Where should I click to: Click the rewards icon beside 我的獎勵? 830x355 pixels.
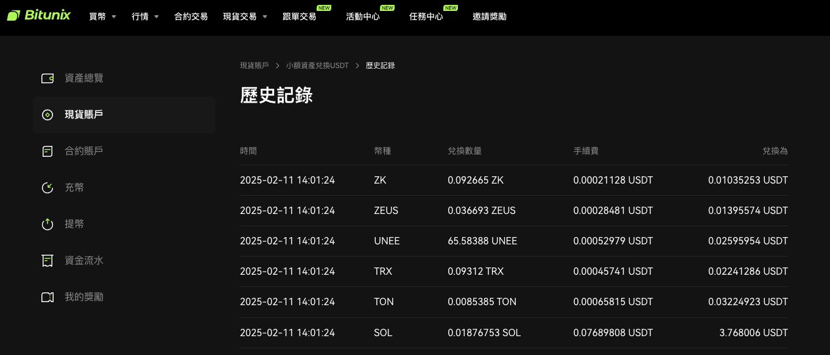47,297
